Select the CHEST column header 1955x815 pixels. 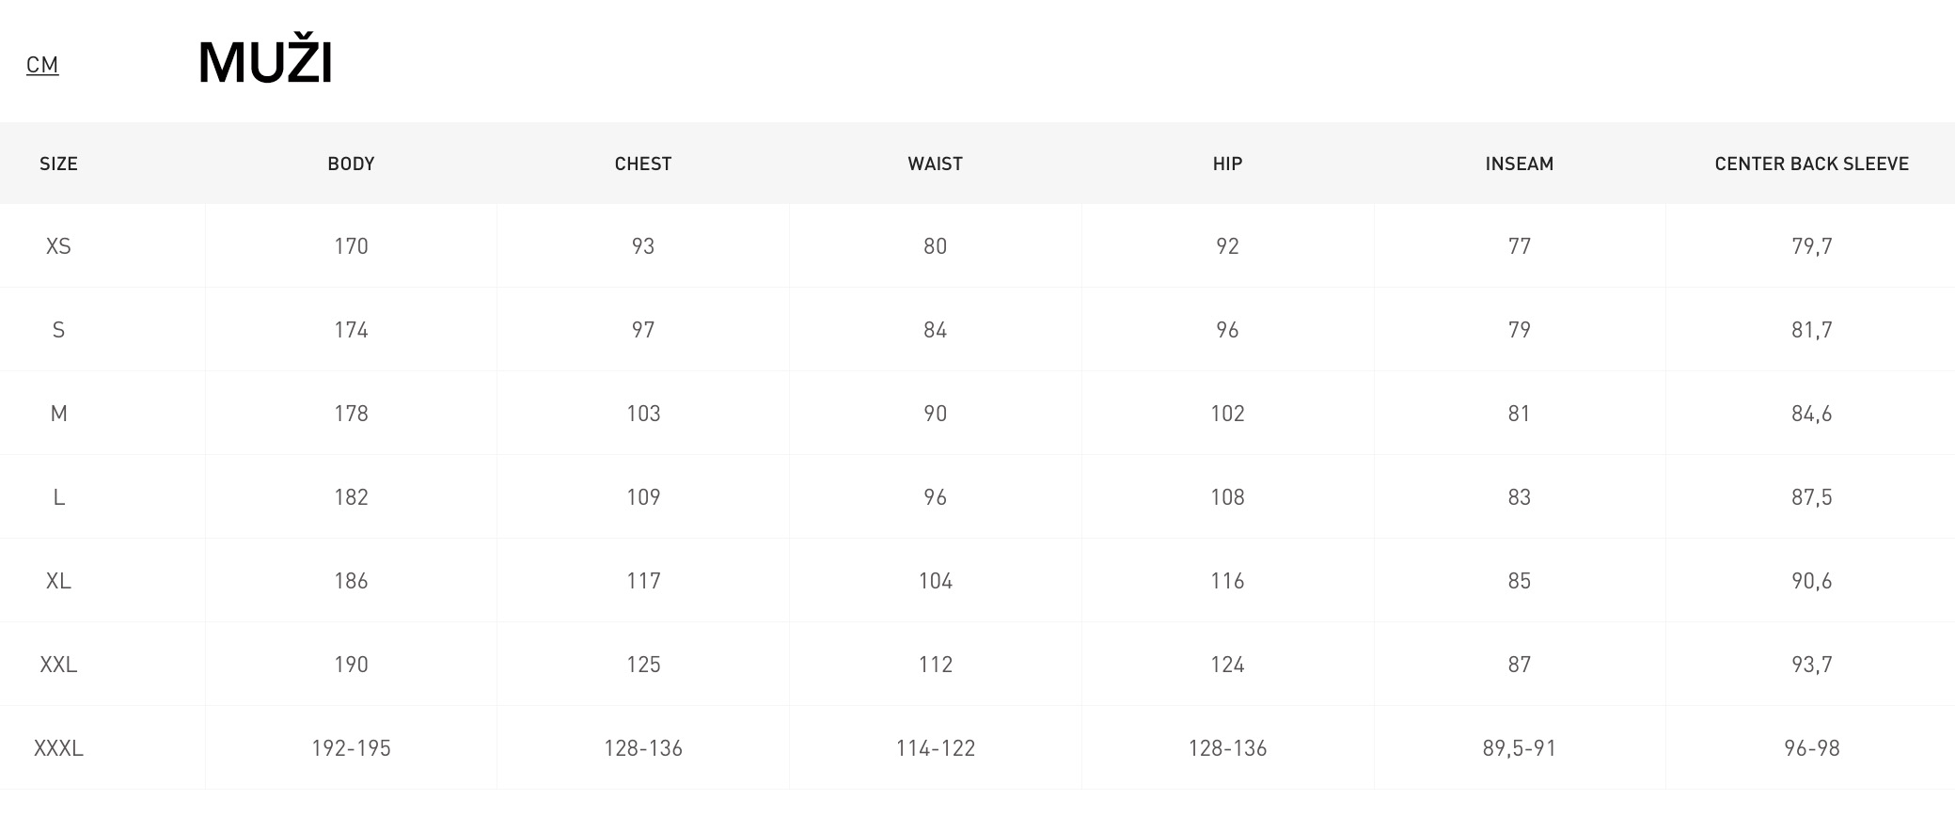(643, 164)
